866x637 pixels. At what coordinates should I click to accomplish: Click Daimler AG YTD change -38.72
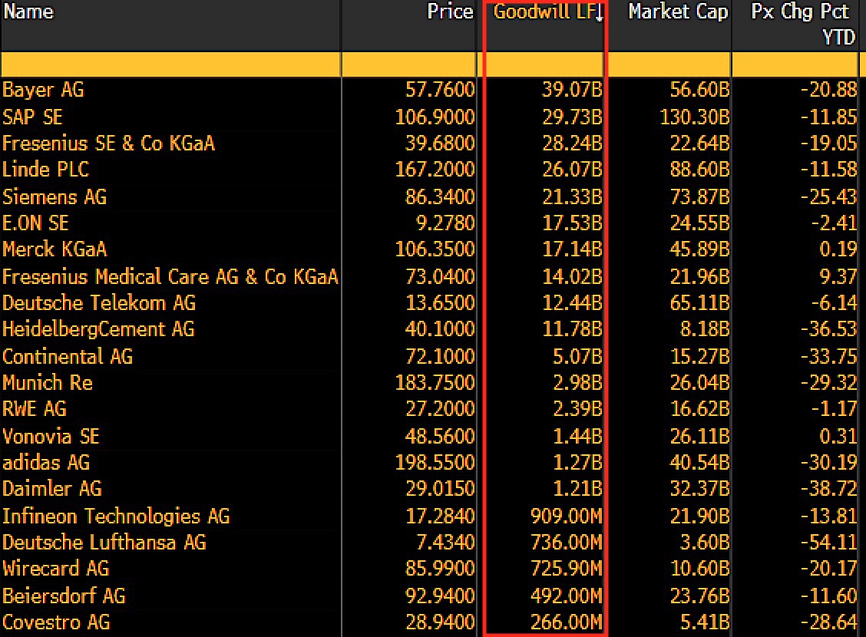tap(828, 489)
